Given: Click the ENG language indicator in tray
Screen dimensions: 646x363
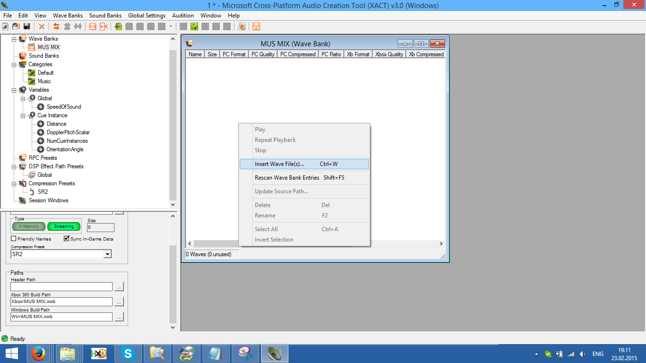Looking at the screenshot, I should click(x=598, y=354).
